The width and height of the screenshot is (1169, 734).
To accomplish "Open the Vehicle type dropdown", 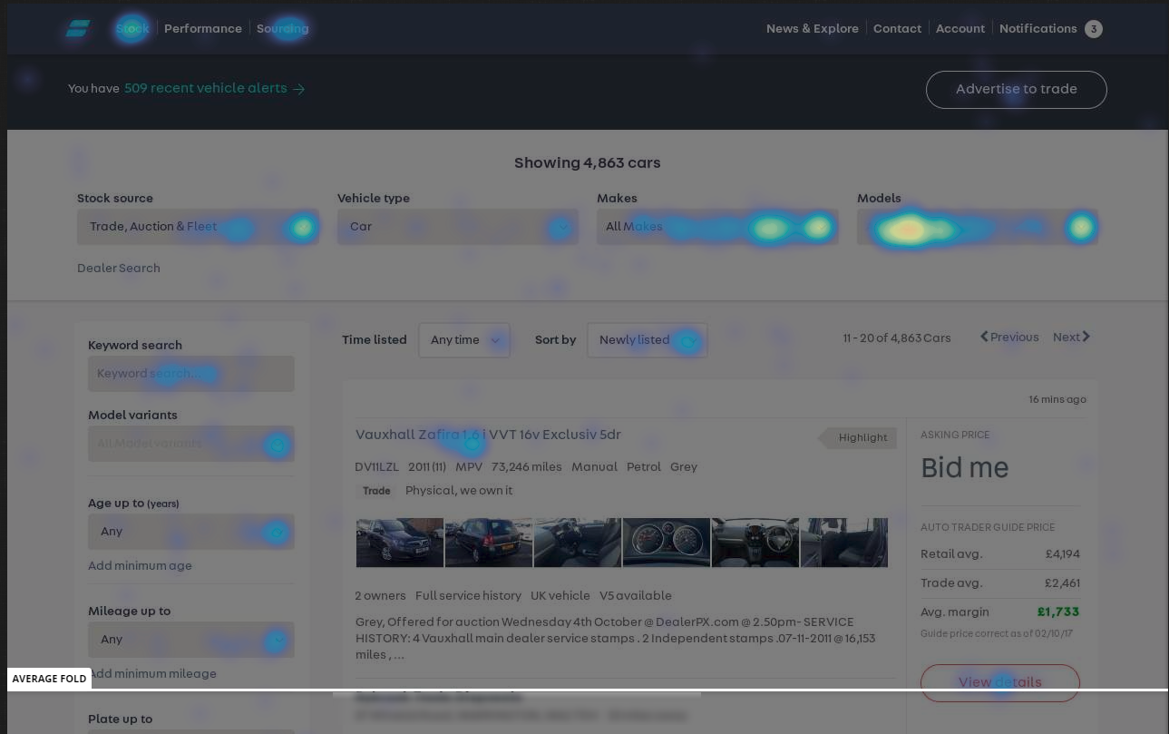I will pos(457,226).
